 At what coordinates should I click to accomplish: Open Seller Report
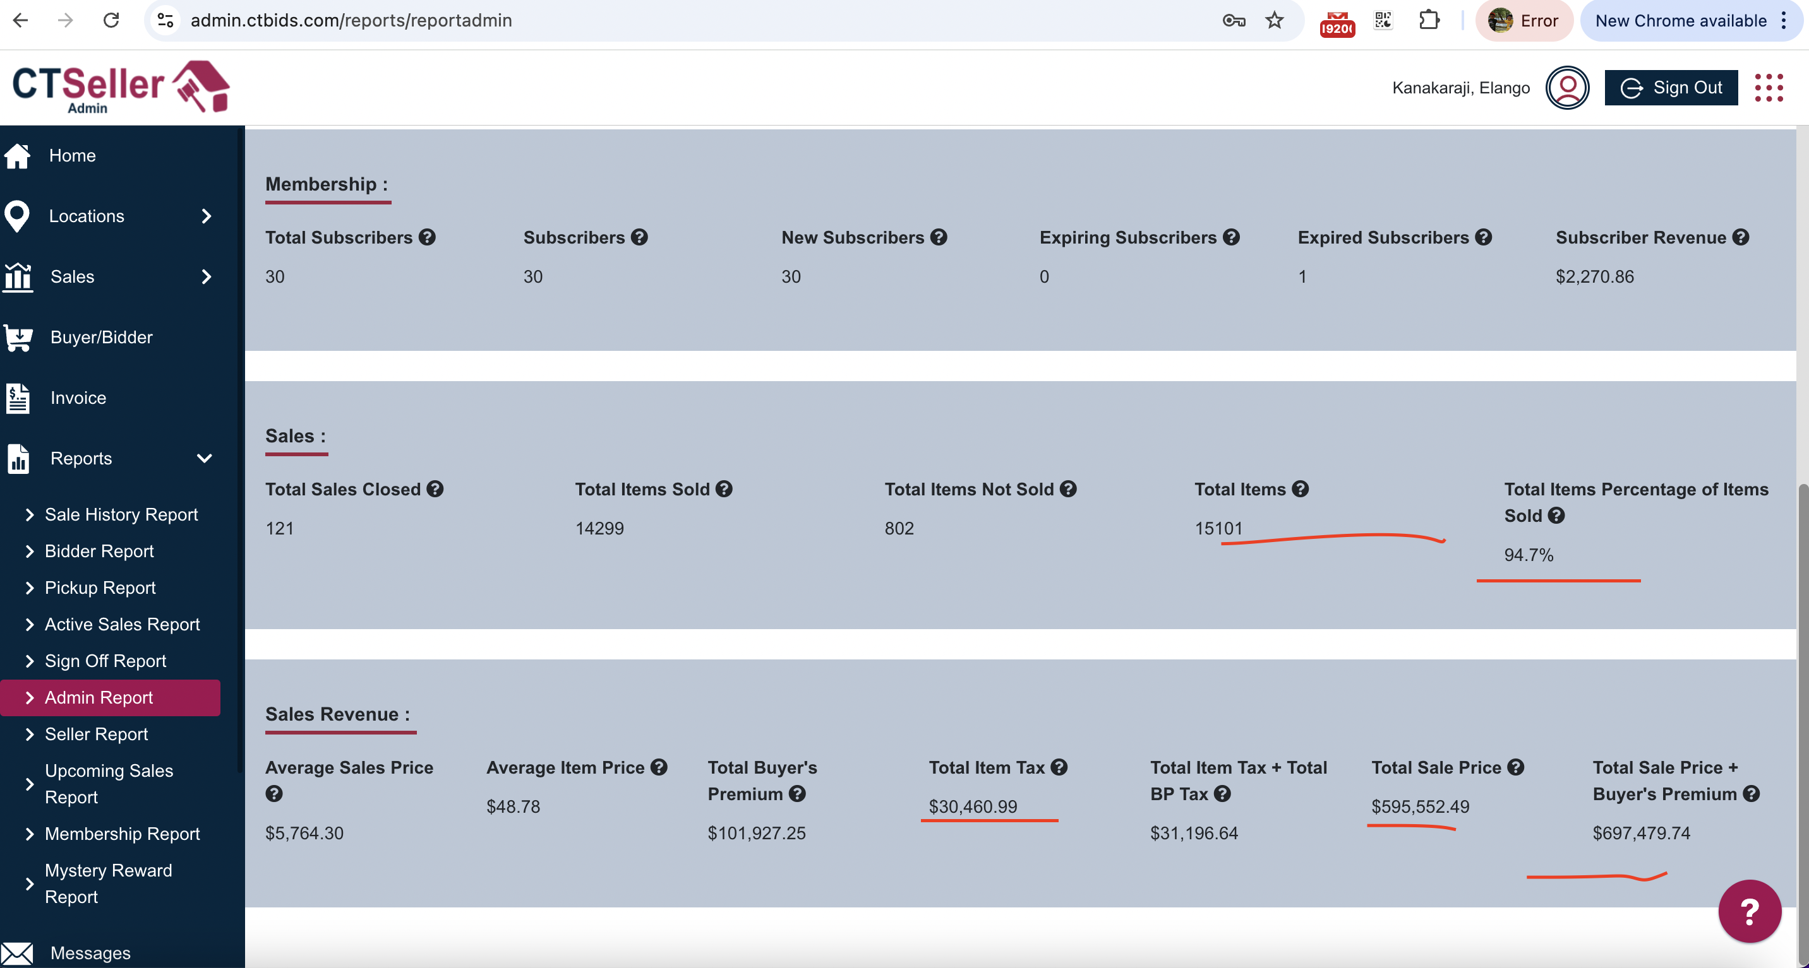tap(96, 734)
